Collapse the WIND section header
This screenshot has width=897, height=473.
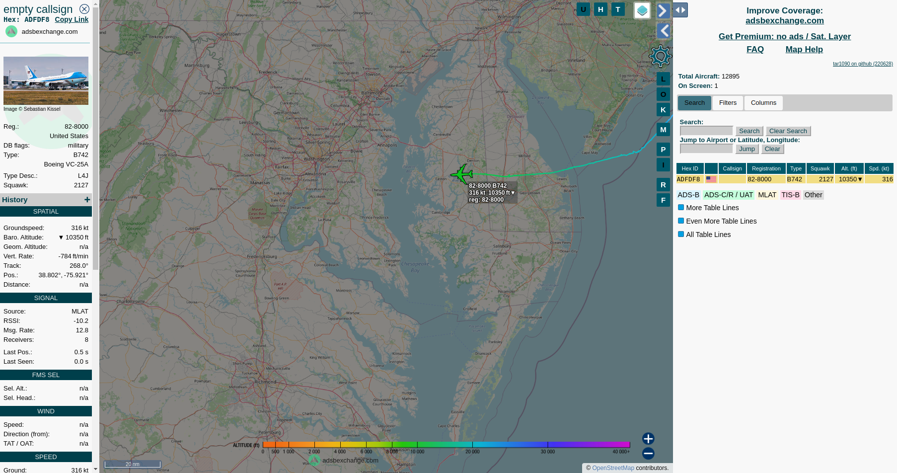tap(46, 411)
